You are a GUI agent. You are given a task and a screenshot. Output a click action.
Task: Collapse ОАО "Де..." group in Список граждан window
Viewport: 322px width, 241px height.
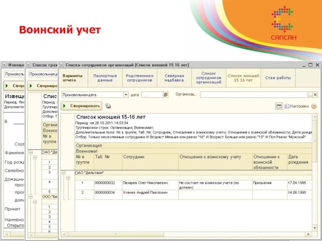31,152
